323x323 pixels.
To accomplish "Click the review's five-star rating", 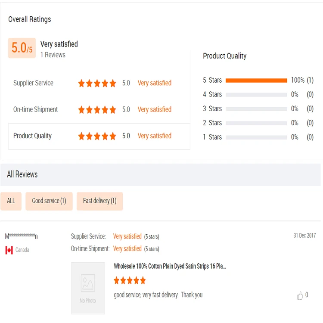I will click(x=130, y=280).
